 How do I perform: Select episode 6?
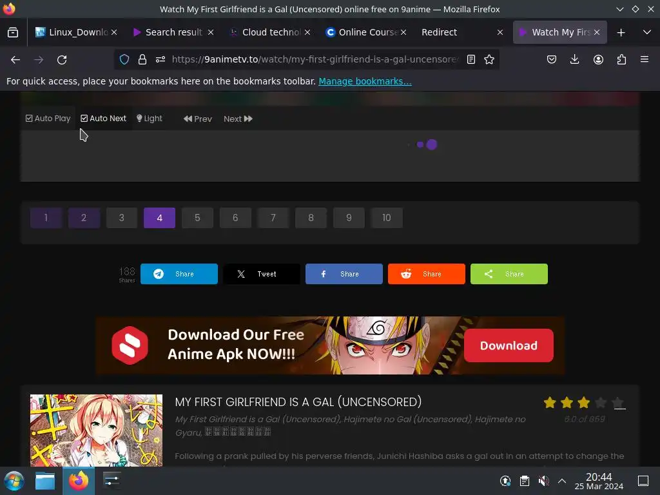click(x=235, y=218)
